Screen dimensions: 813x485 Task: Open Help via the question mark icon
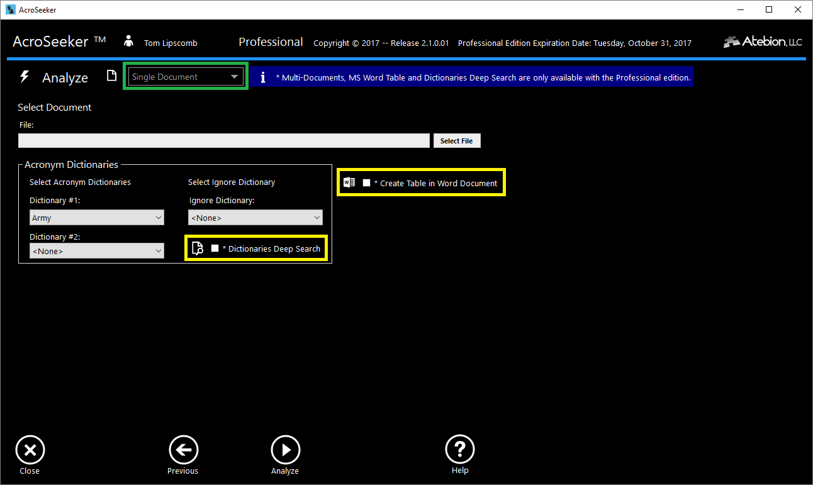[460, 450]
